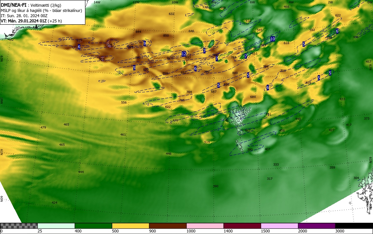Click the black legend swatch above 3000
This screenshot has width=373, height=234.
(x=354, y=226)
